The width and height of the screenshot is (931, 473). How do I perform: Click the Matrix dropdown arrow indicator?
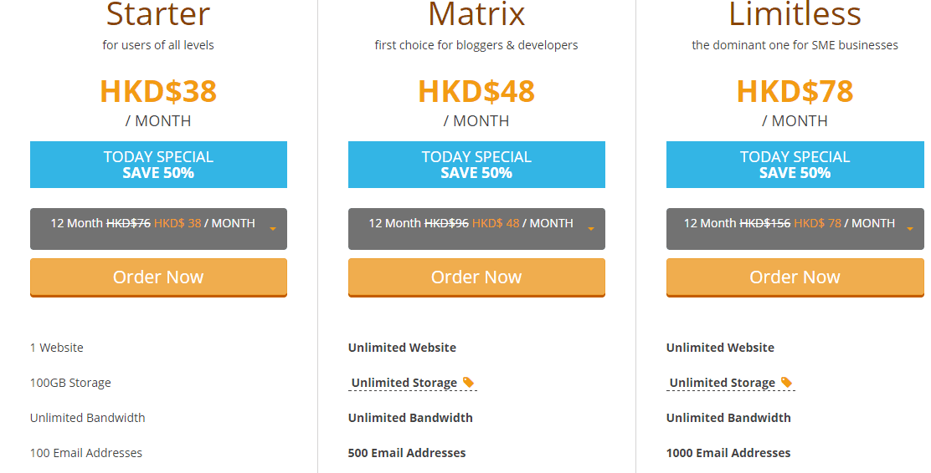pos(591,229)
